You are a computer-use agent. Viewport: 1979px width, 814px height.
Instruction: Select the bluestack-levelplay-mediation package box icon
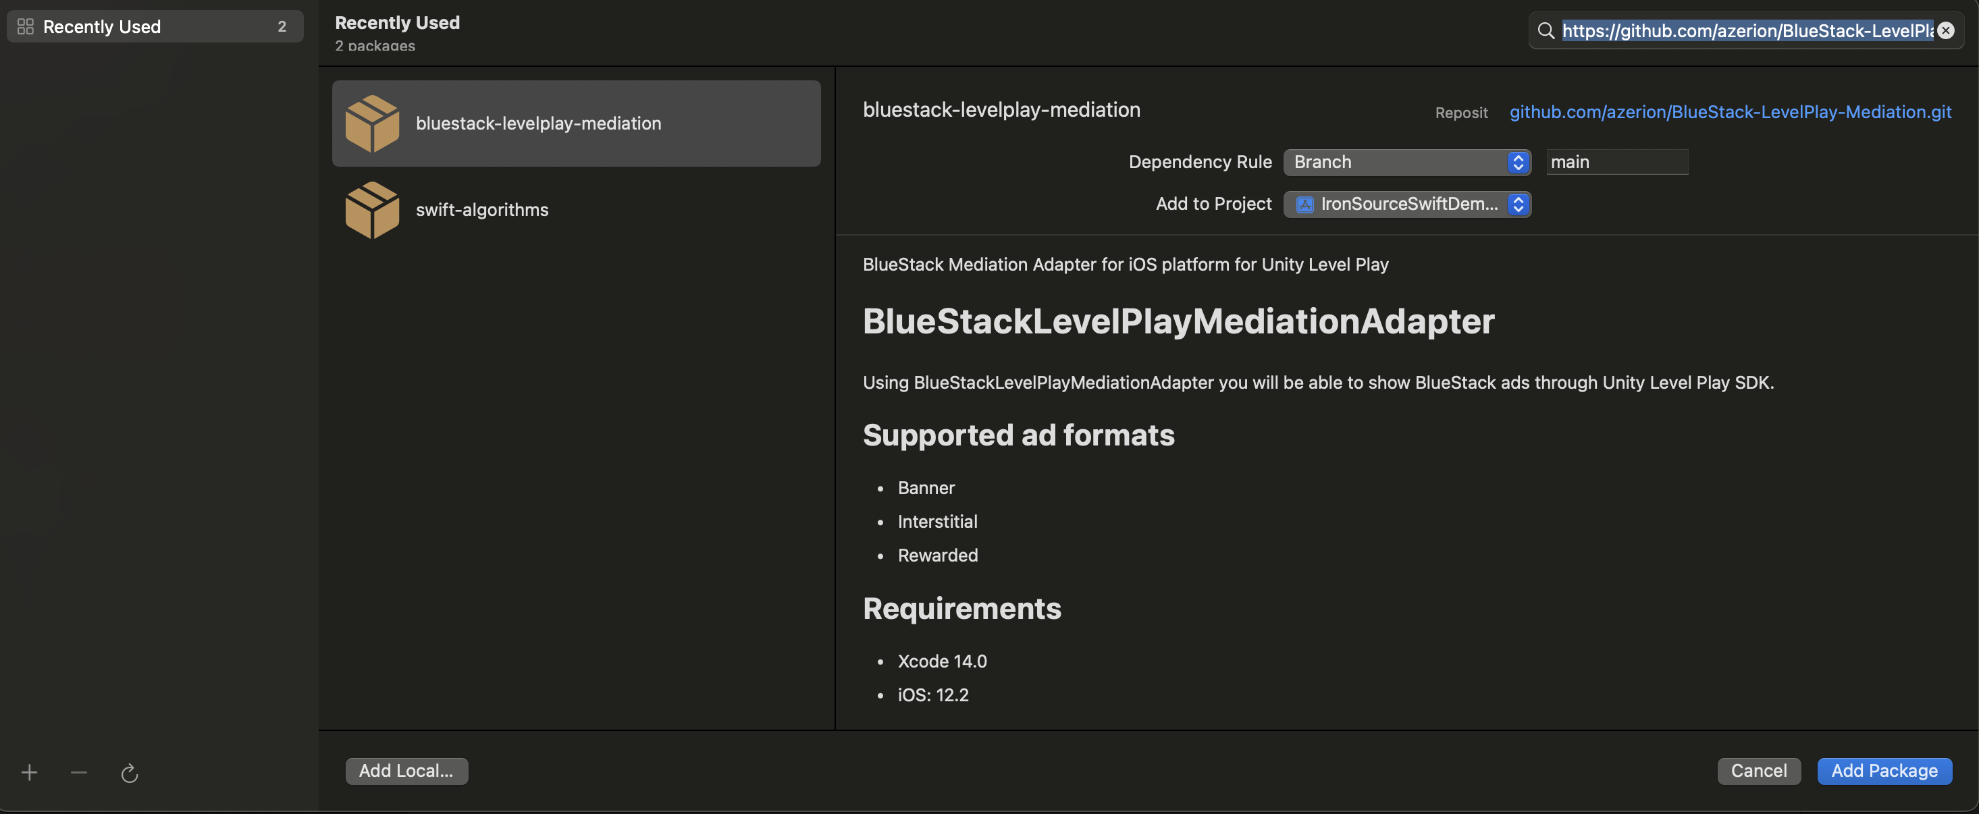[373, 124]
